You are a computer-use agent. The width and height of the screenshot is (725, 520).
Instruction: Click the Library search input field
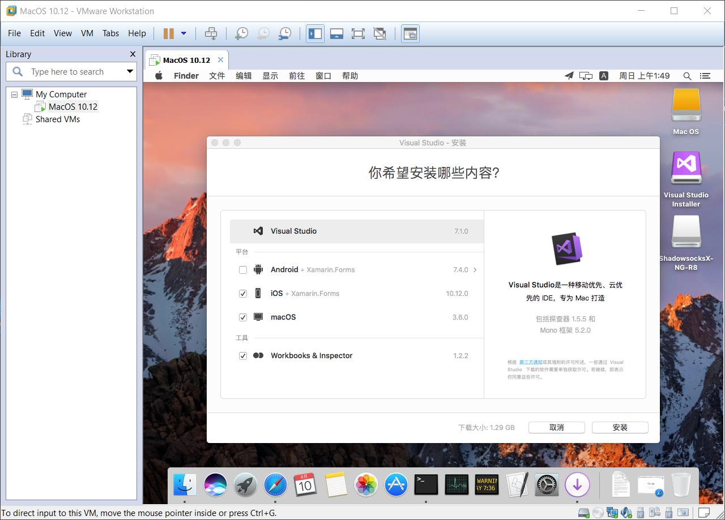71,72
